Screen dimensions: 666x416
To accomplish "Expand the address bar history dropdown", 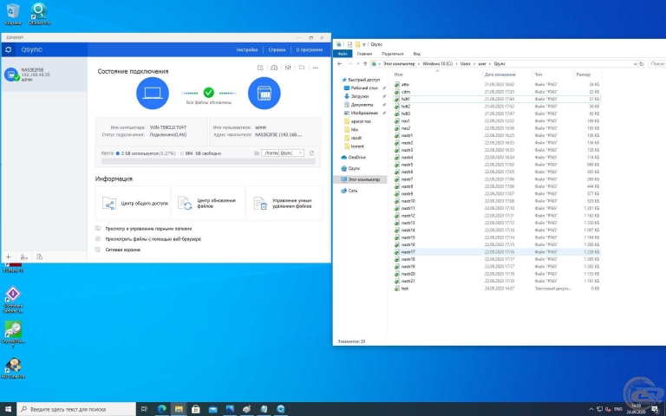I will [x=635, y=63].
